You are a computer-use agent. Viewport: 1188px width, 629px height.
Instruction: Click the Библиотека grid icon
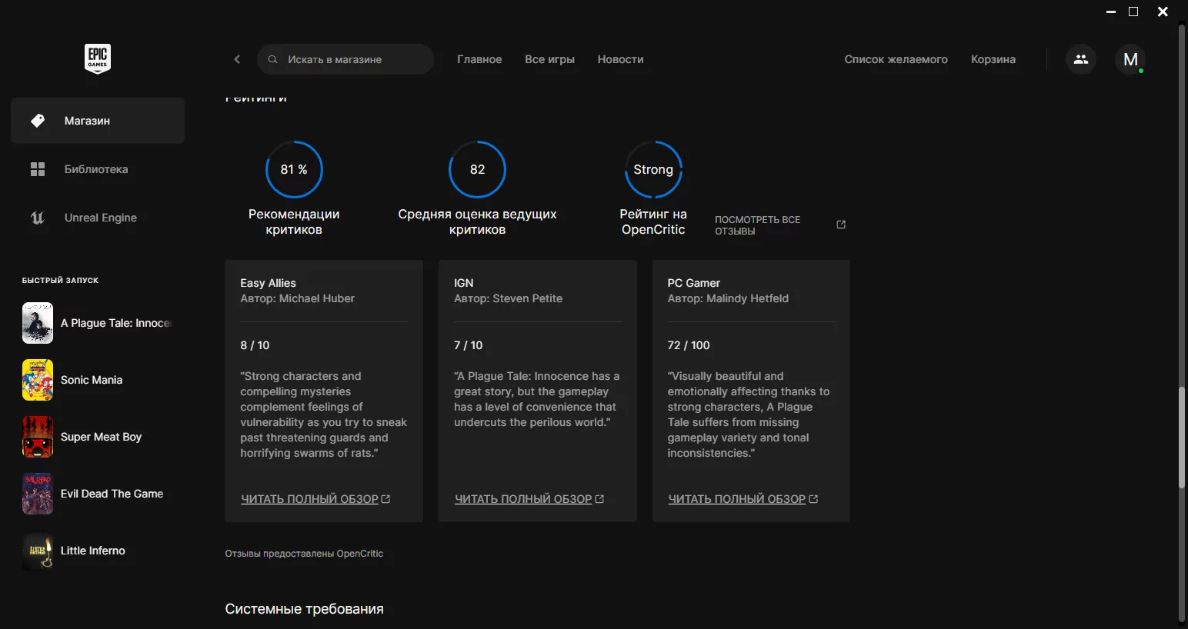(38, 169)
